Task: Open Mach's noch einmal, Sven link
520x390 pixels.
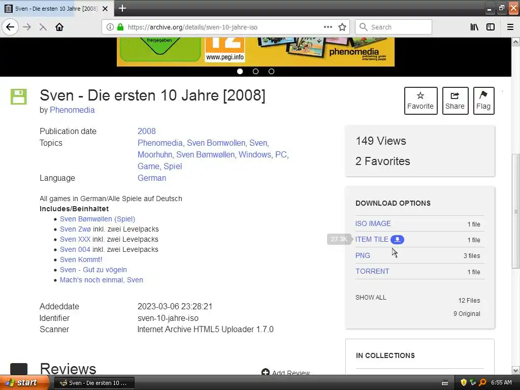Action: [x=102, y=280]
